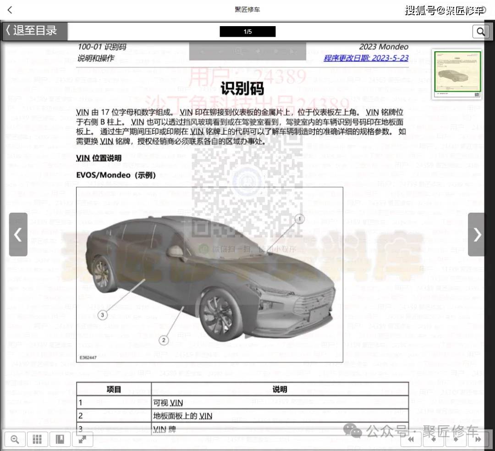The height and width of the screenshot is (451, 495).
Task: Go to previous page with left chevron
Action: coord(18,235)
